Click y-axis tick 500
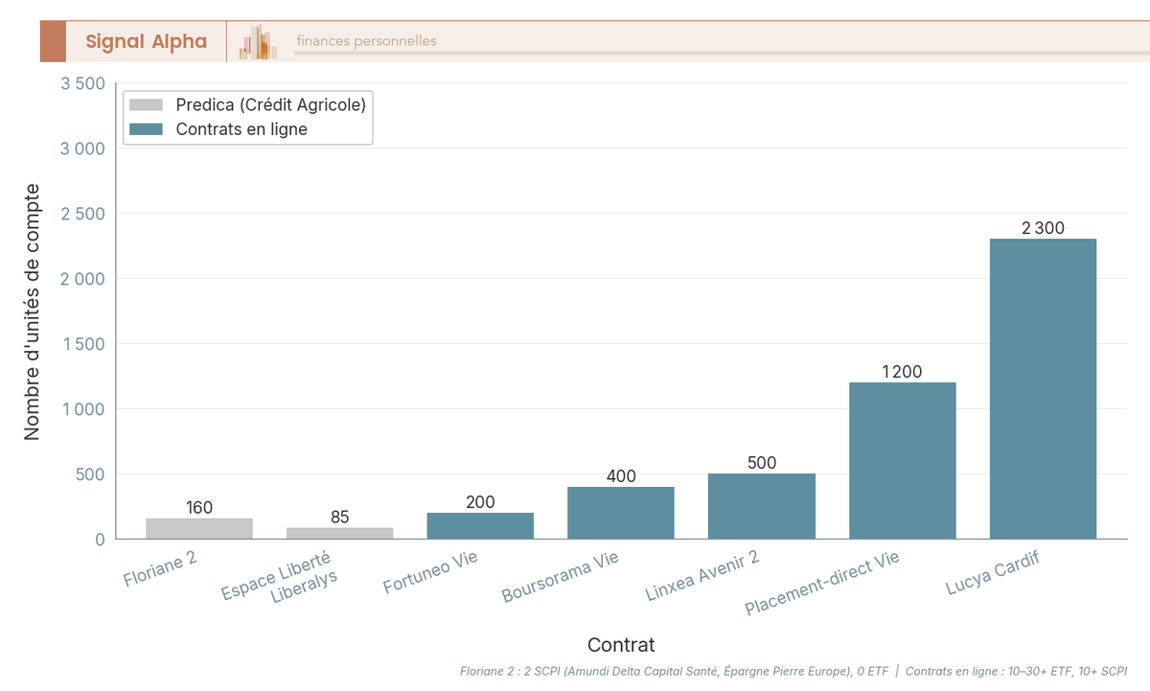 point(89,474)
